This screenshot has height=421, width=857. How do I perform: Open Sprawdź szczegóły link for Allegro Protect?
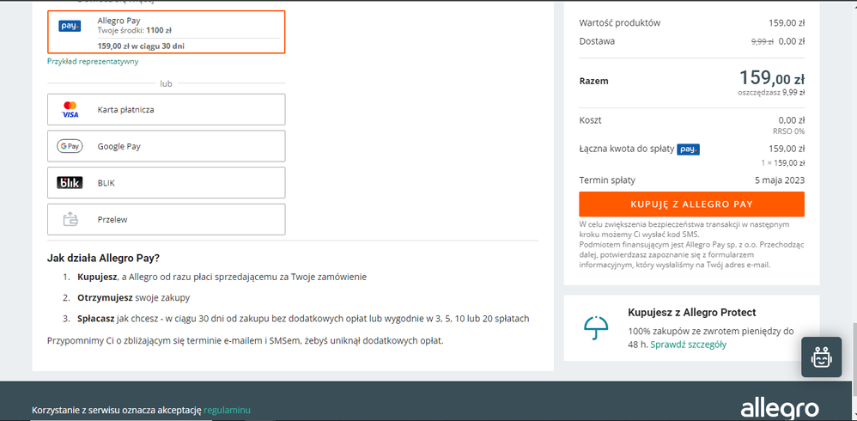689,345
